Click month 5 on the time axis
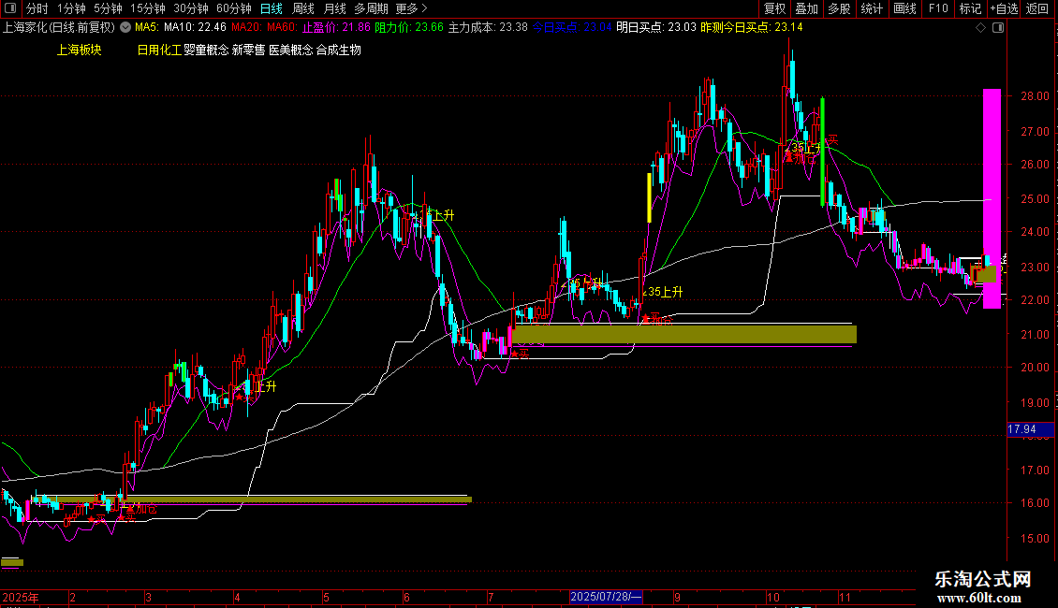This screenshot has width=1058, height=608. coord(327,597)
